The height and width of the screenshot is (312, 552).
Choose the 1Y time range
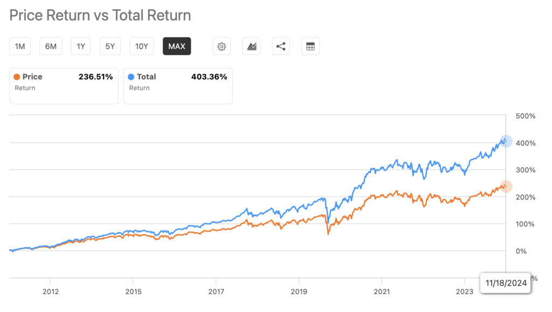tap(81, 46)
